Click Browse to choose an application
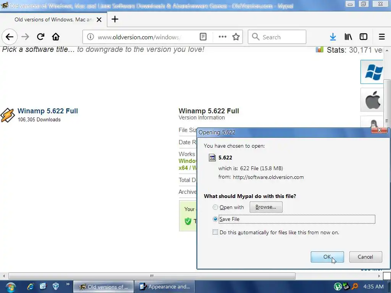The height and width of the screenshot is (293, 391). coord(266,207)
